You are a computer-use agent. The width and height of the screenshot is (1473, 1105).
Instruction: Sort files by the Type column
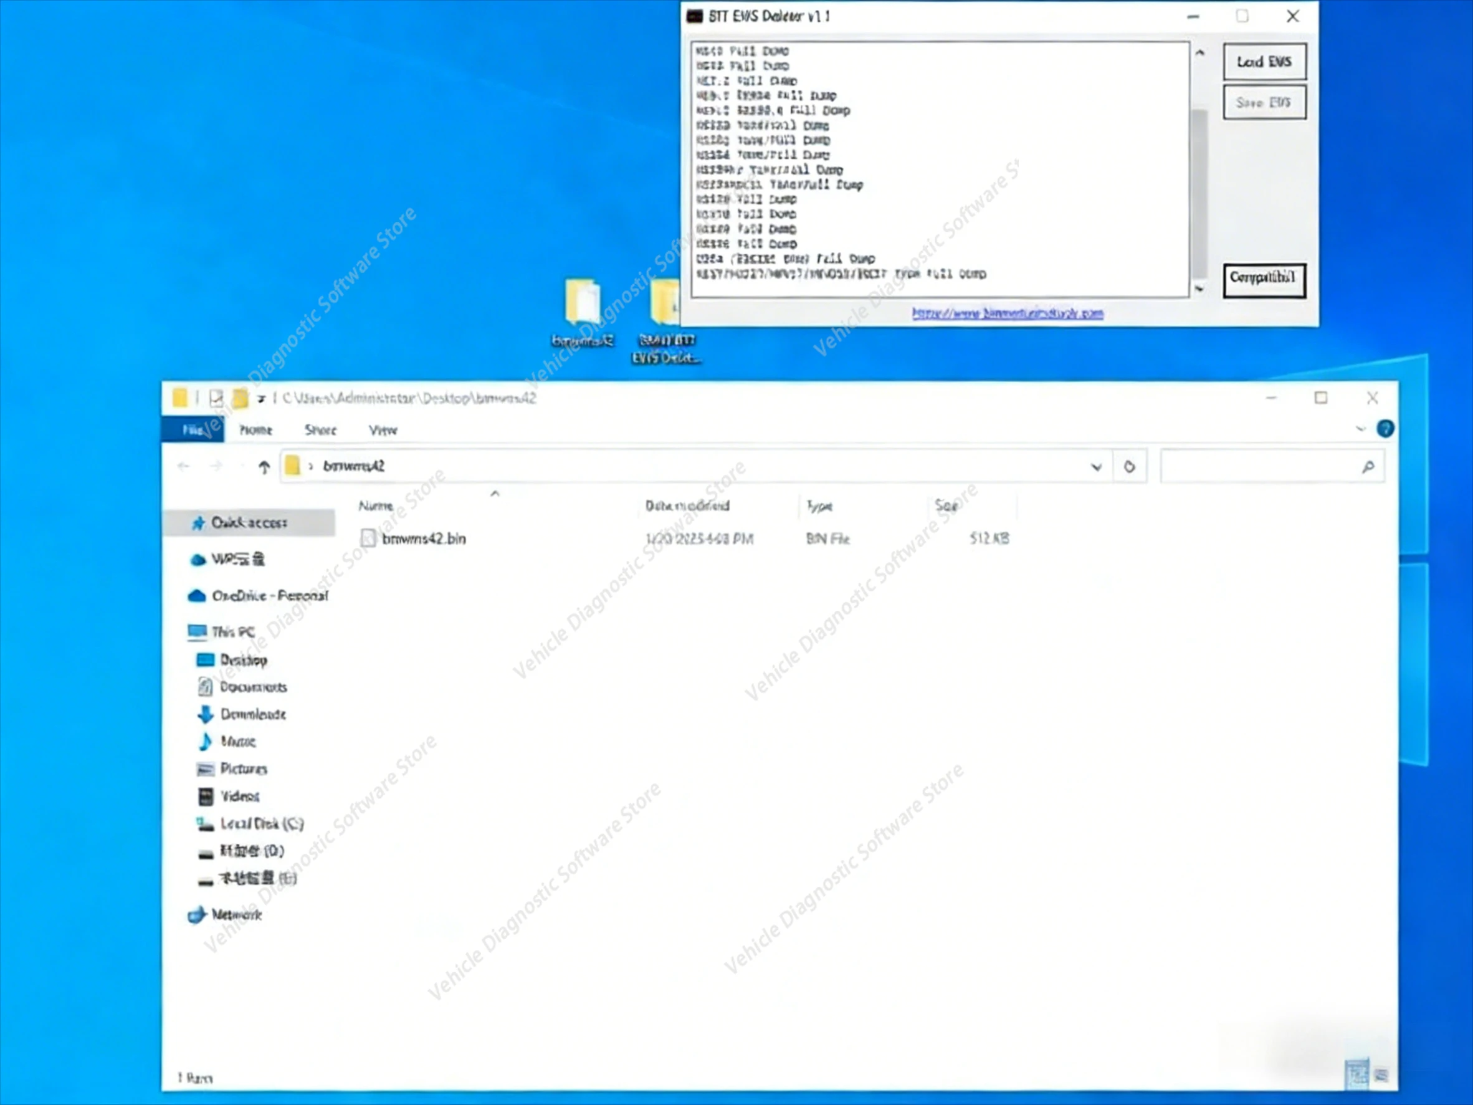[x=819, y=505]
